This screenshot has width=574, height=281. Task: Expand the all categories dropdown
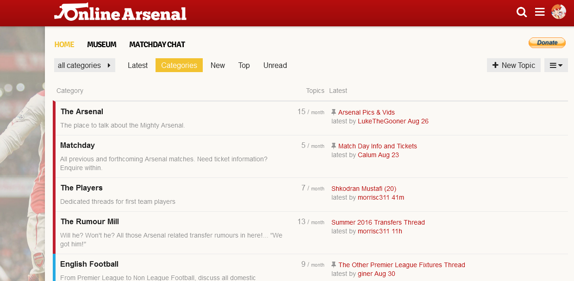click(84, 65)
